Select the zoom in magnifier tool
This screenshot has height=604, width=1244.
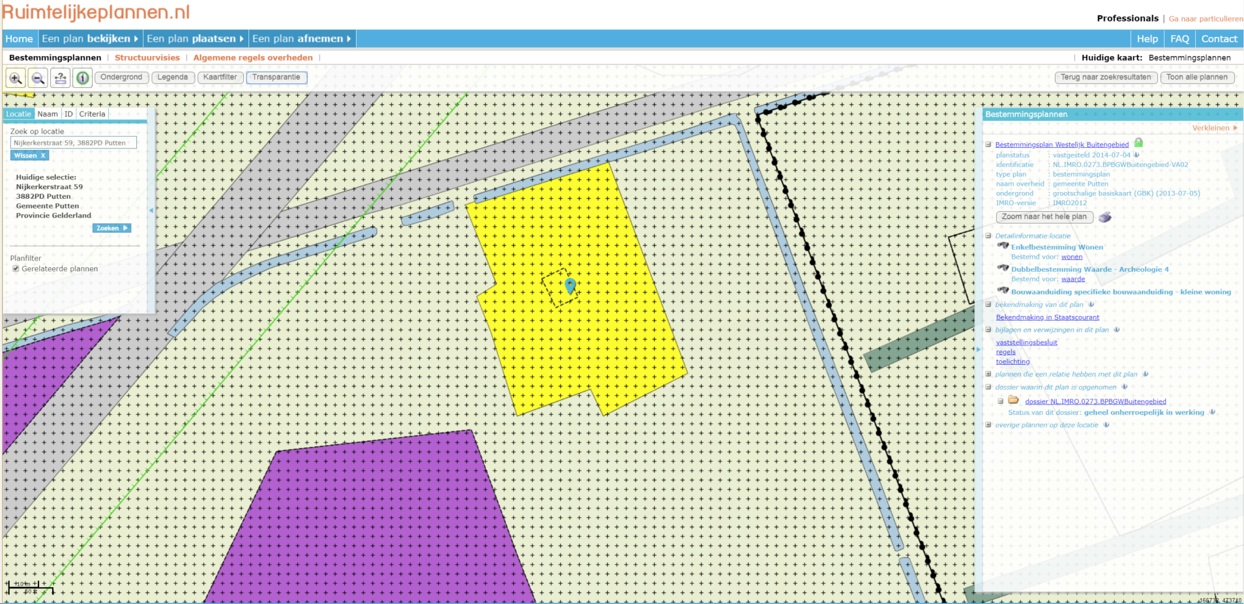tap(14, 78)
